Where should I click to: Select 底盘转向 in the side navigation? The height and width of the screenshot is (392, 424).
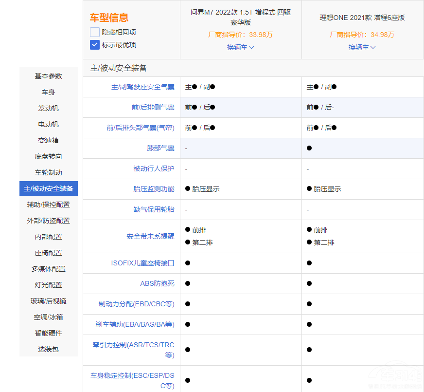[x=48, y=156]
